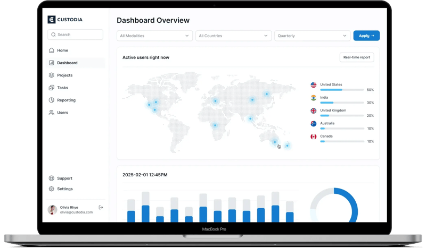Click the Home icon in sidebar
This screenshot has height=248, width=426.
(52, 50)
